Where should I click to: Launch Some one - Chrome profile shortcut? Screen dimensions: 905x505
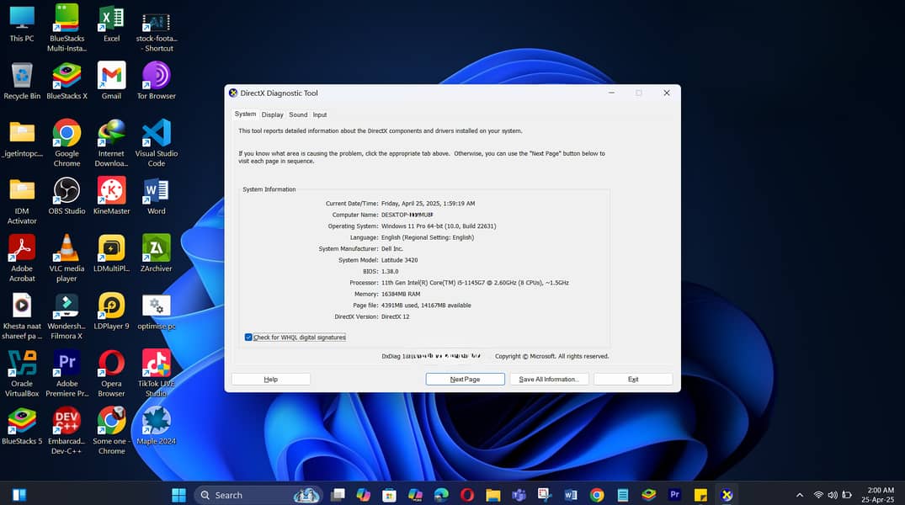click(111, 431)
